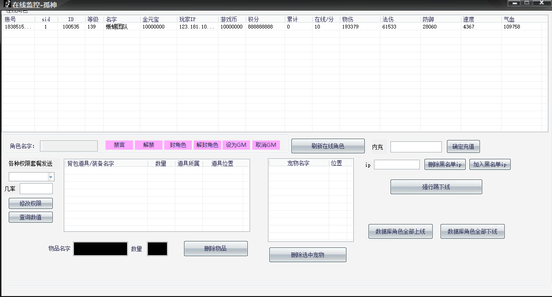Click the pink 禁言 mute button

(119, 145)
